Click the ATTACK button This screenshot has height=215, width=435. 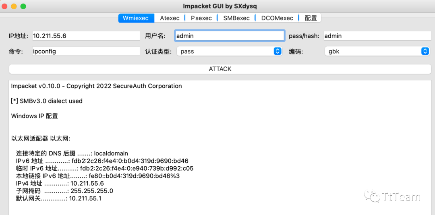[220, 69]
